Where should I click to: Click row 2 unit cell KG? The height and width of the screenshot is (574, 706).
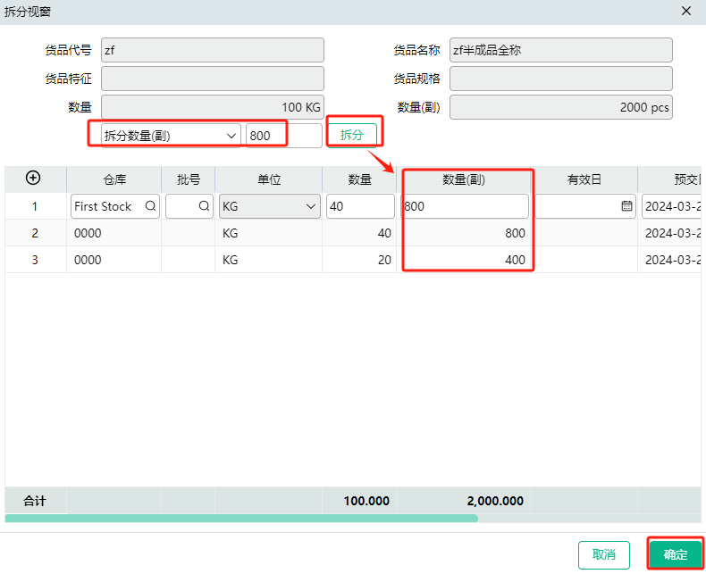click(269, 233)
